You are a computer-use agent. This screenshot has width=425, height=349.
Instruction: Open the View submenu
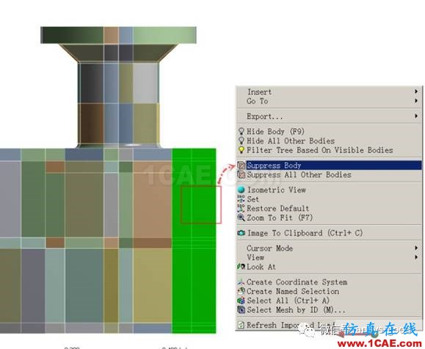tap(329, 257)
